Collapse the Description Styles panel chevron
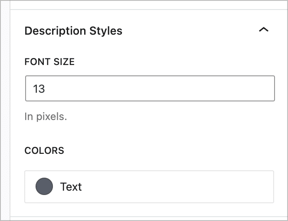Screen dimensions: 288x221 coord(263,30)
